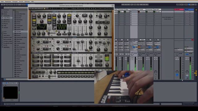Image resolution: width=198 pixels, height=111 pixels.
Task: Toggle draw mode pencil in Ableton toolbar
Action: pyautogui.click(x=177, y=5)
